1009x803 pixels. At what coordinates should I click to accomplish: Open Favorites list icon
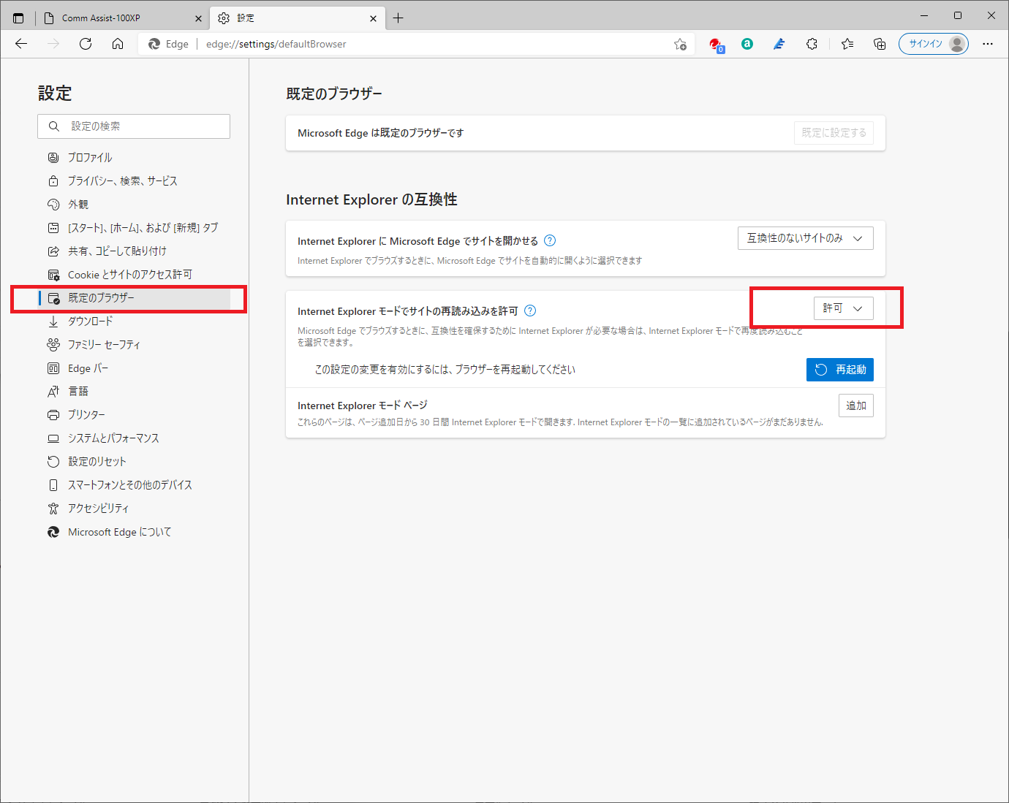[847, 44]
